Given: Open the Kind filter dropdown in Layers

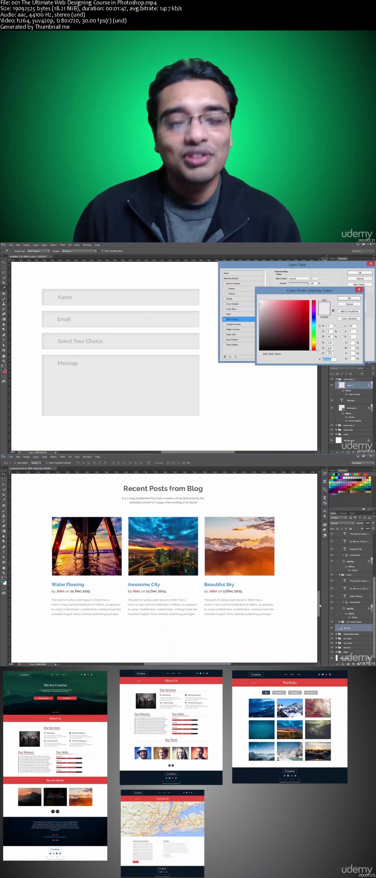Looking at the screenshot, I should [x=338, y=518].
